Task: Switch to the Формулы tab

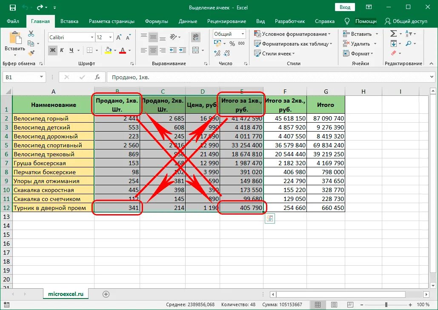Action: click(157, 21)
